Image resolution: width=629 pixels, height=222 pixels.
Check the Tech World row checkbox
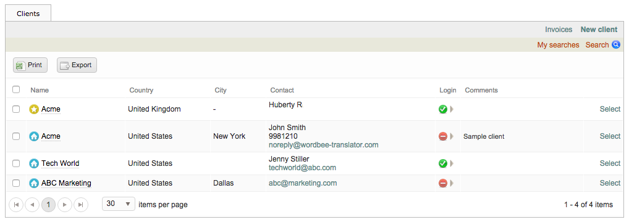point(16,163)
